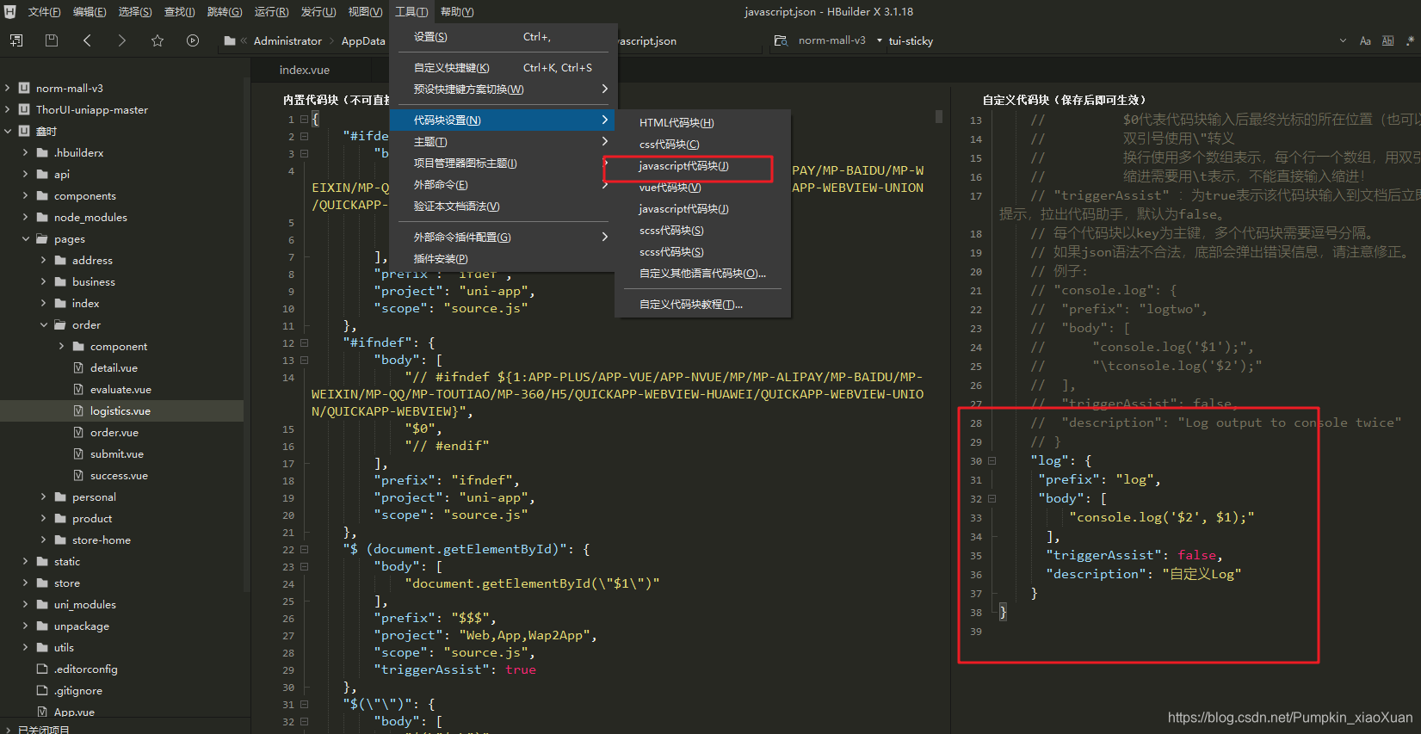The height and width of the screenshot is (734, 1421).
Task: Click the star bookmark icon
Action: [158, 40]
